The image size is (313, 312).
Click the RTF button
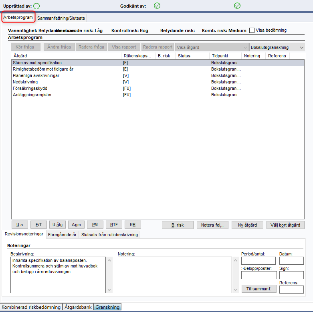click(x=114, y=225)
